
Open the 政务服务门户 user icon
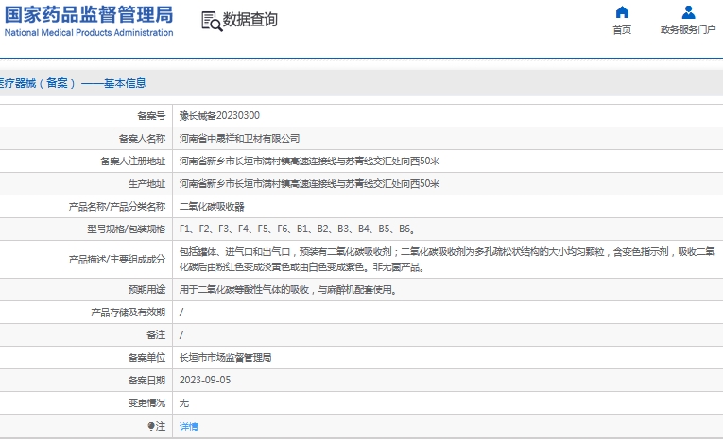pos(688,12)
